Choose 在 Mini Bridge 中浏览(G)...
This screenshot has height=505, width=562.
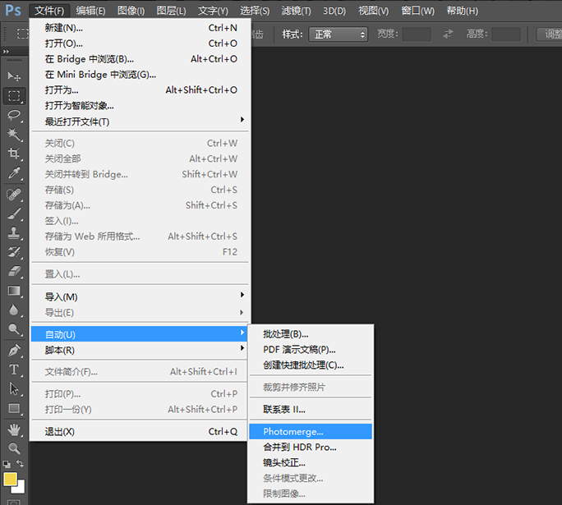[140, 75]
